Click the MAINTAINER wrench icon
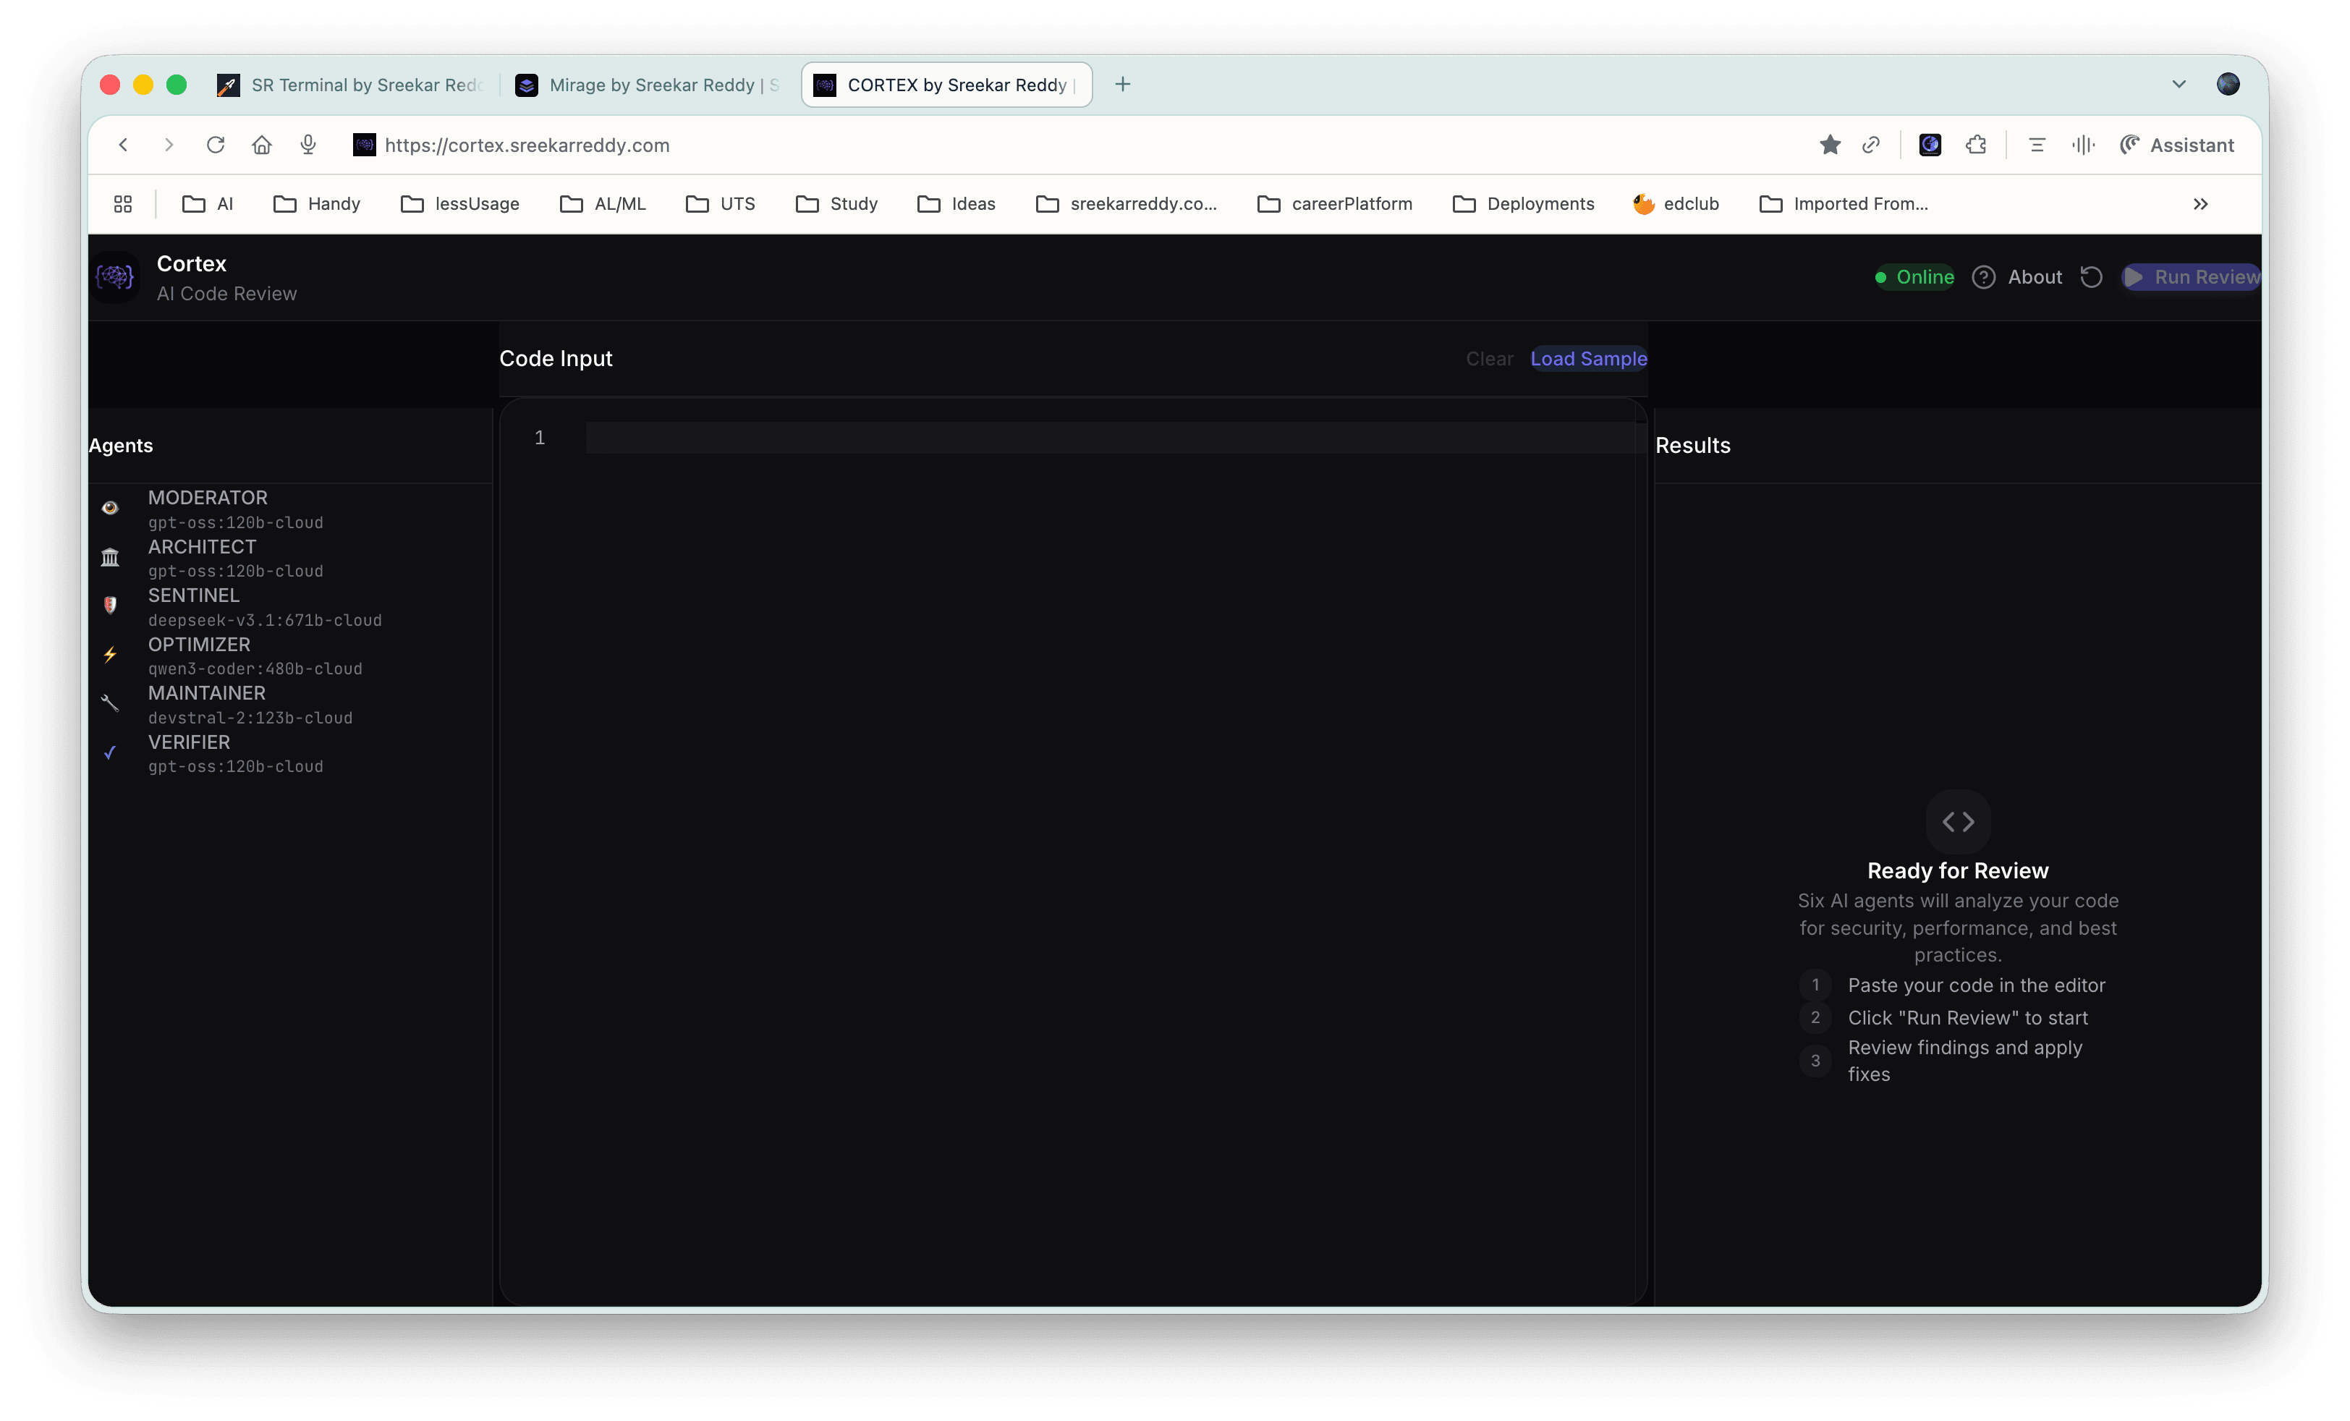2350x1421 pixels. point(111,704)
